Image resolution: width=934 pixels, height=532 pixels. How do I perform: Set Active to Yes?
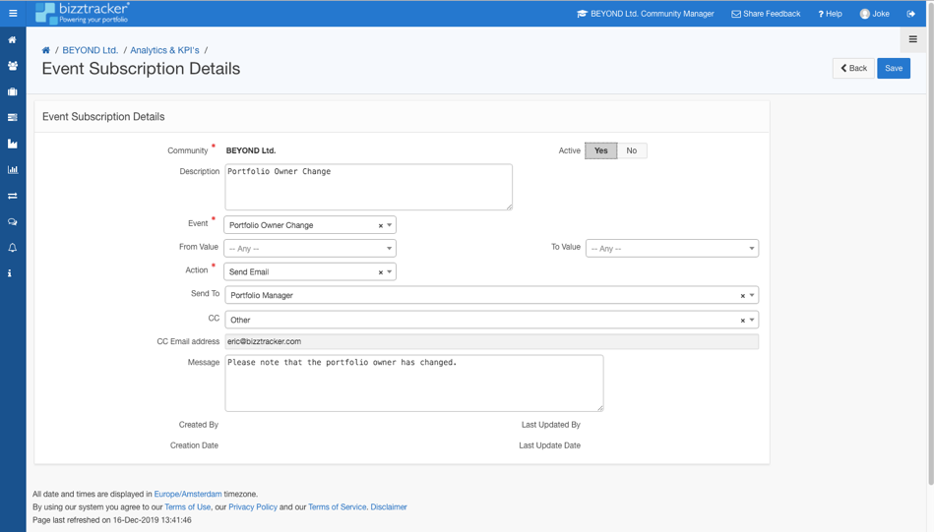601,150
